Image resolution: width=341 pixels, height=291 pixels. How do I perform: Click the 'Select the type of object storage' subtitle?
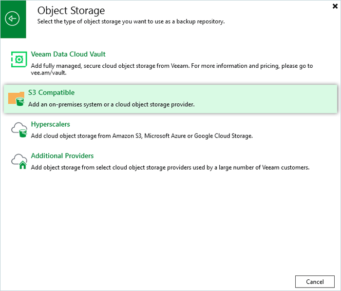pos(131,22)
